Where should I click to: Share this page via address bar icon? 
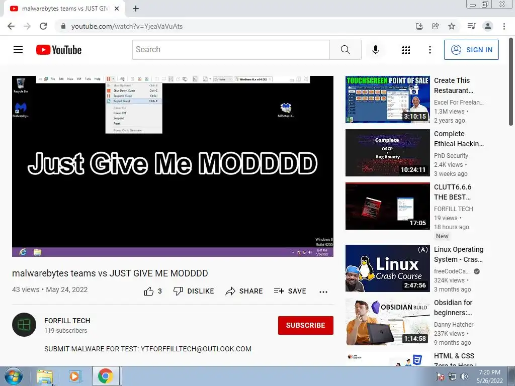point(436,26)
